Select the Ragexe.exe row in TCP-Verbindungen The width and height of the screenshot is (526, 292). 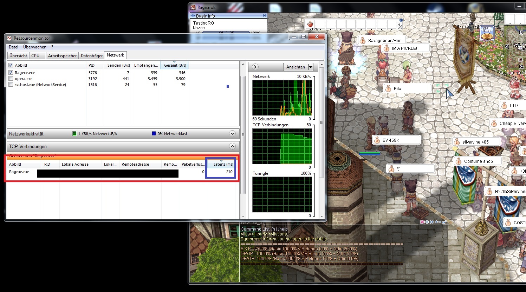121,172
